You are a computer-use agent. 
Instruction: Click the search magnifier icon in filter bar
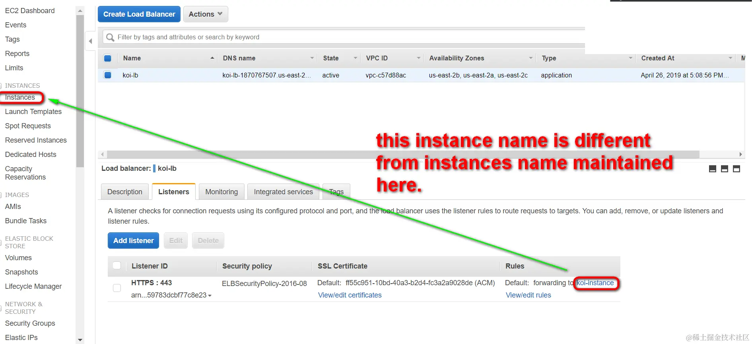110,37
